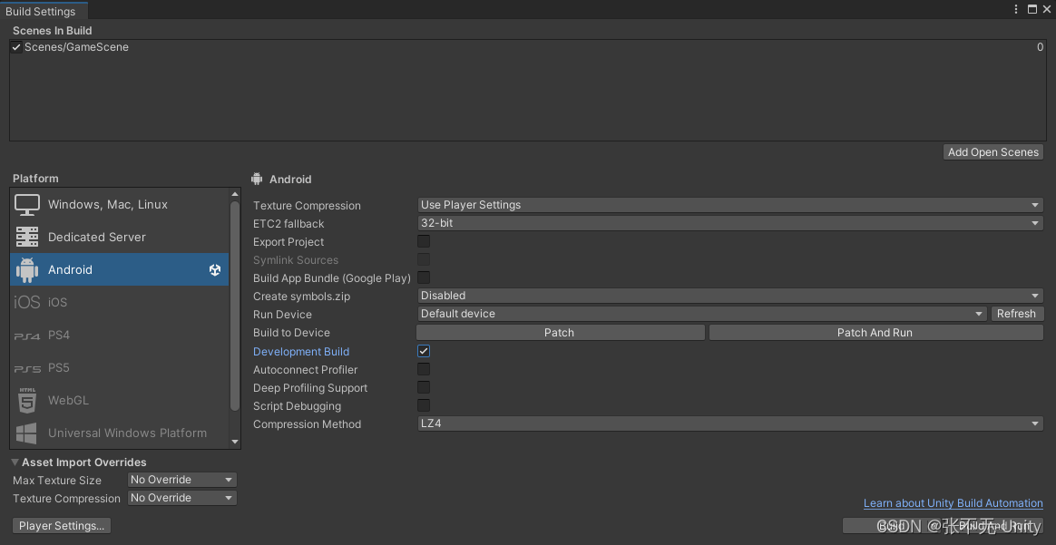Open the Create symbols.zip dropdown
The height and width of the screenshot is (545, 1056).
(x=730, y=296)
